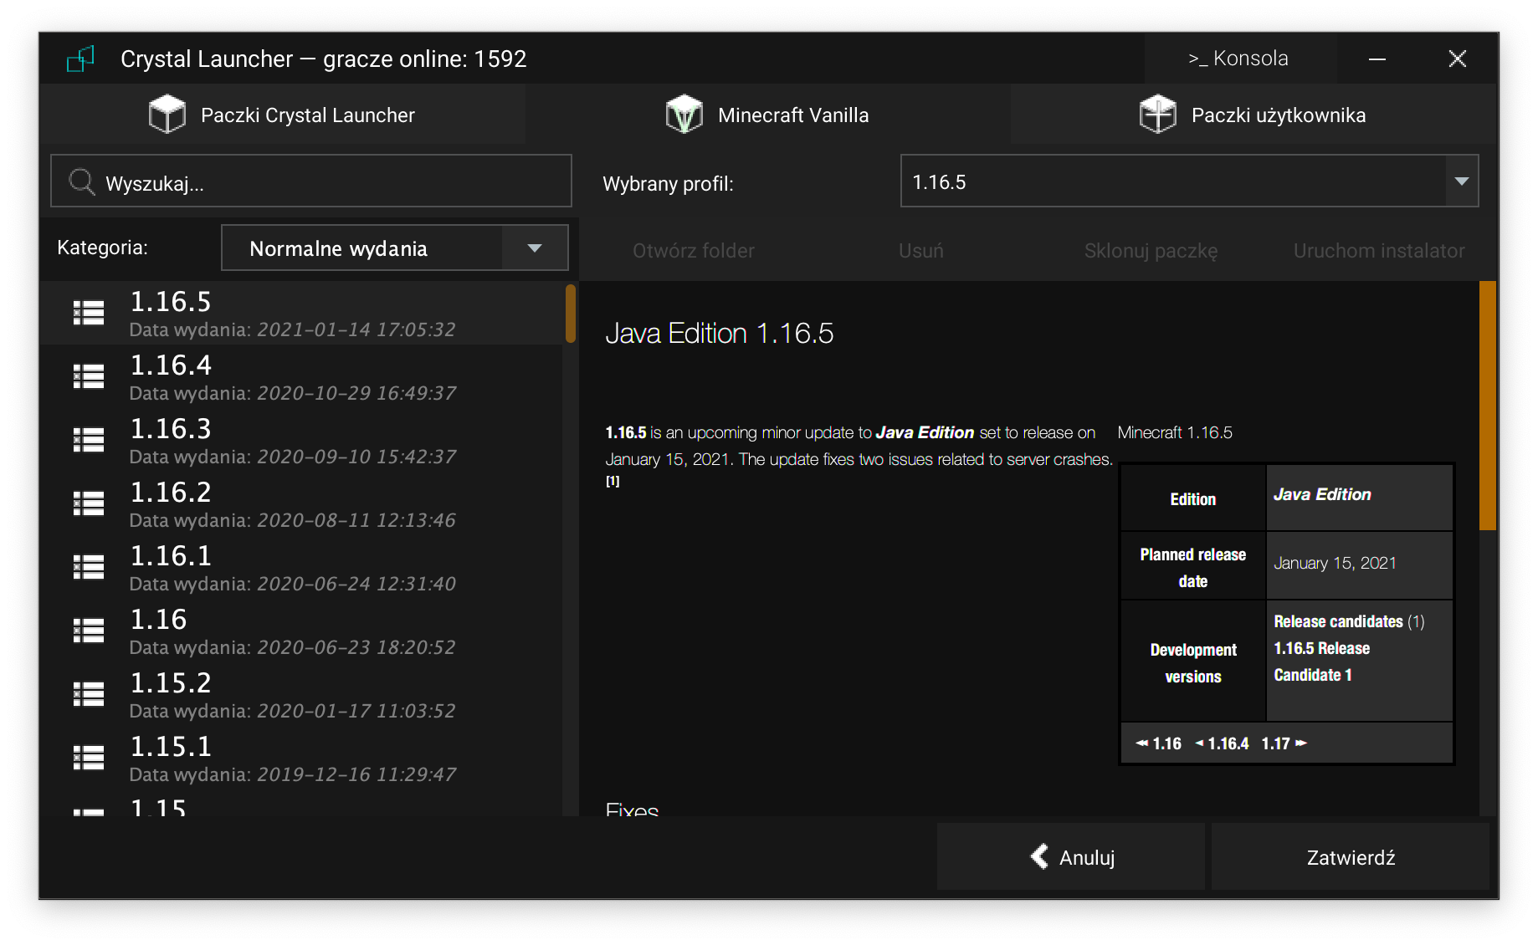Click the Crystal Launcher logo icon

[80, 59]
